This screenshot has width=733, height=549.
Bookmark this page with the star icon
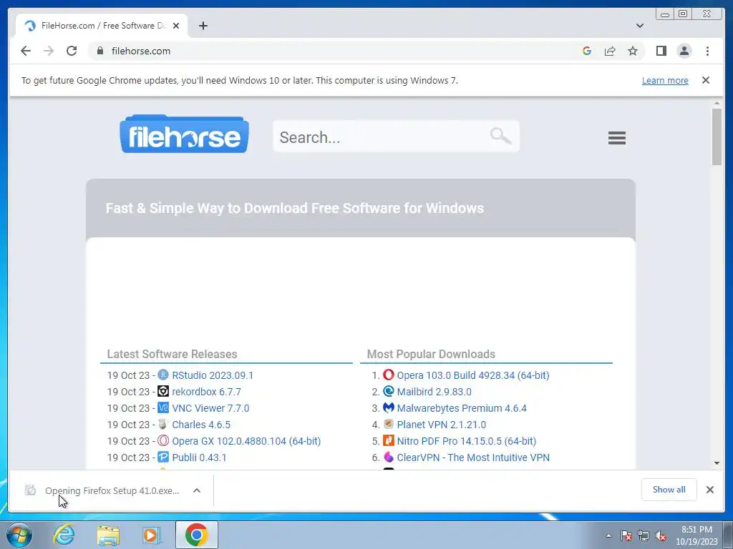pos(633,51)
